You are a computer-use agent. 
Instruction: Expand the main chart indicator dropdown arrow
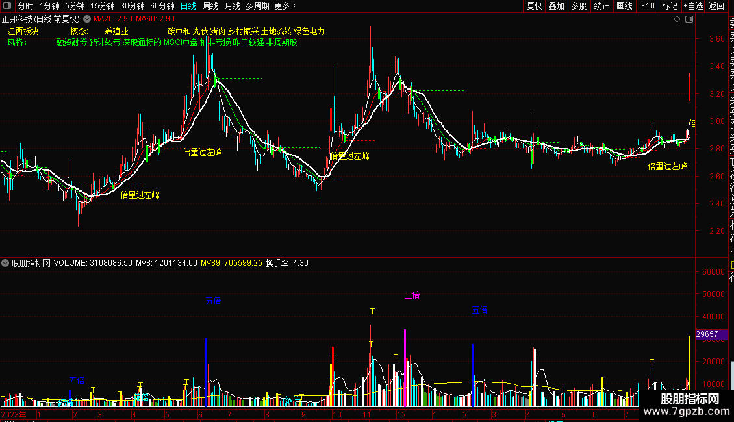point(87,19)
